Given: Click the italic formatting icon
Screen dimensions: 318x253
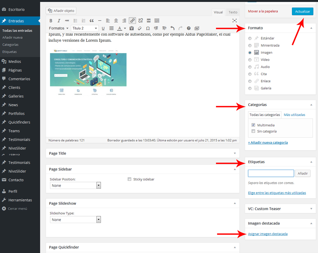Looking at the screenshot, I should pyautogui.click(x=59, y=21).
